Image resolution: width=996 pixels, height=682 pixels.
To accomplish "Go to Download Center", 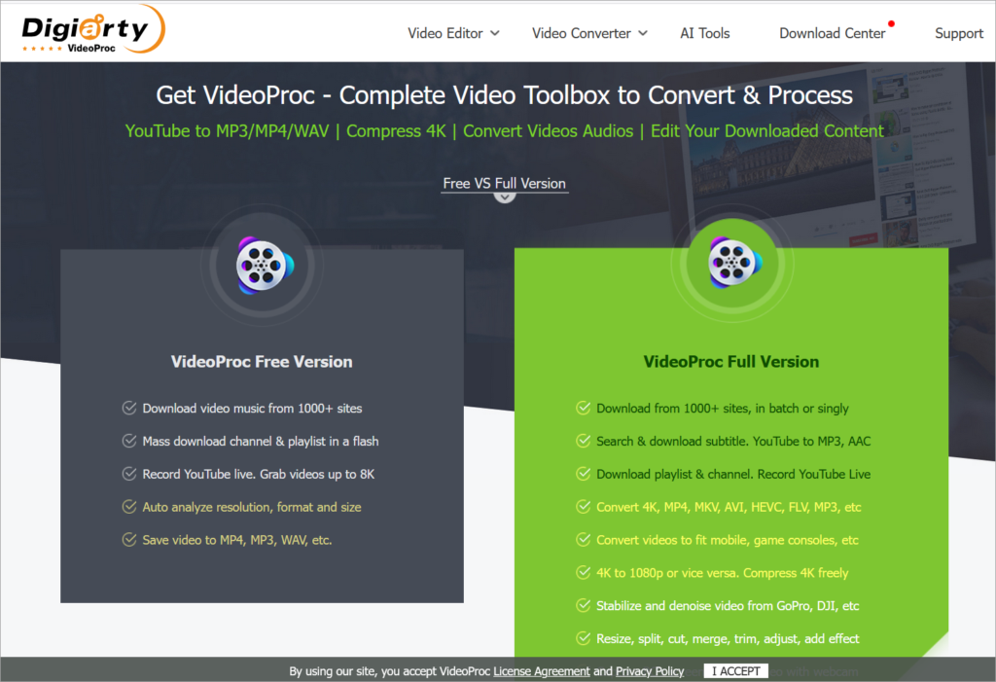I will (x=833, y=33).
